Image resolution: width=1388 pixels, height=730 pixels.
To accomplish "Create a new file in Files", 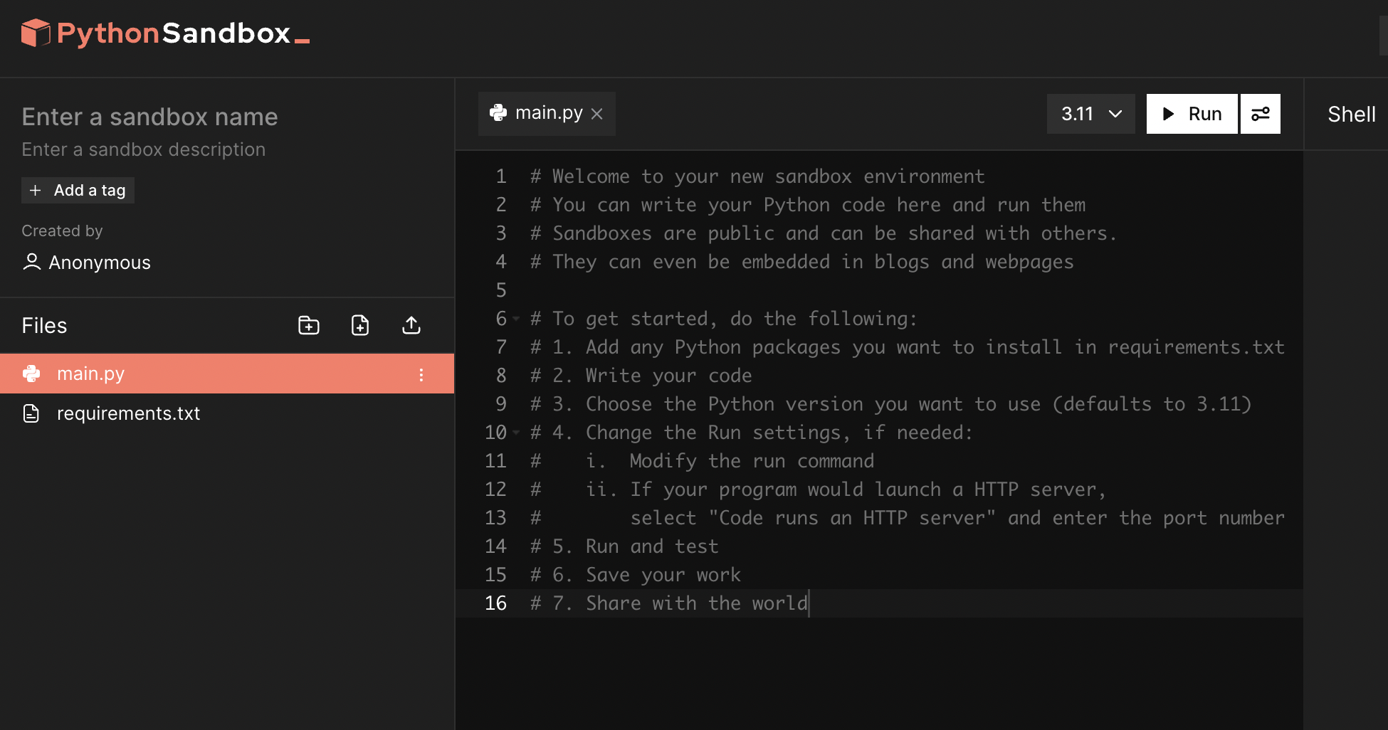I will [360, 325].
